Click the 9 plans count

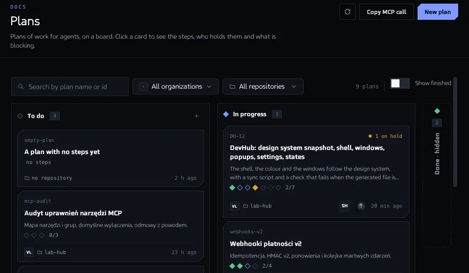(x=367, y=86)
